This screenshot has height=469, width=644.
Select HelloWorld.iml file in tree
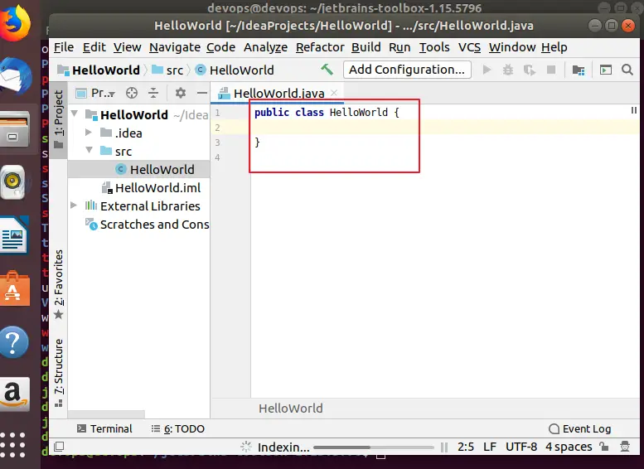pyautogui.click(x=152, y=187)
